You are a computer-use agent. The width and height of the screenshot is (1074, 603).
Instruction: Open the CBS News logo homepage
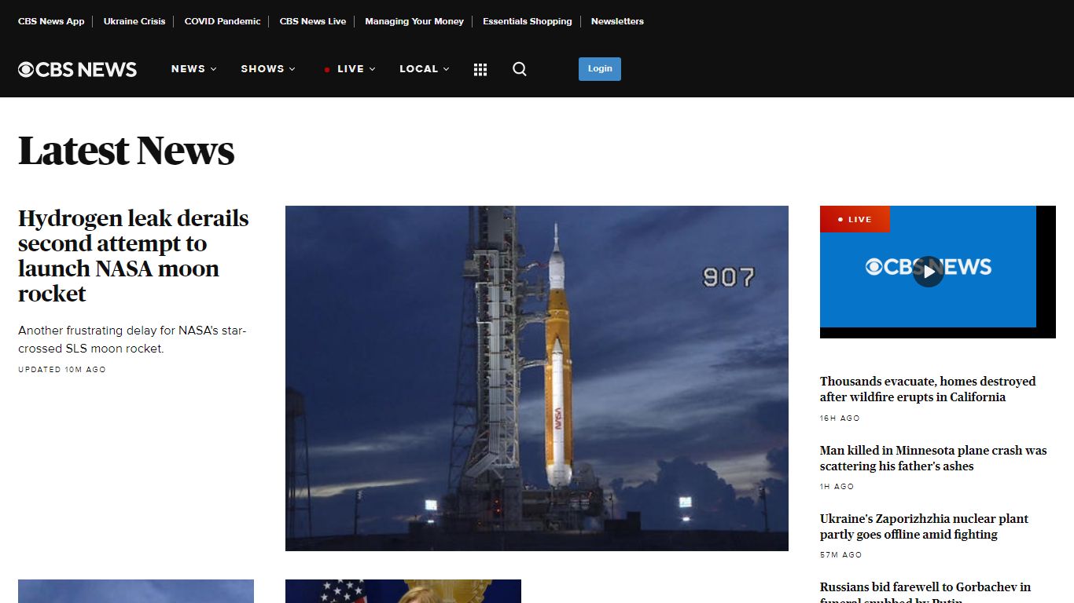[78, 69]
